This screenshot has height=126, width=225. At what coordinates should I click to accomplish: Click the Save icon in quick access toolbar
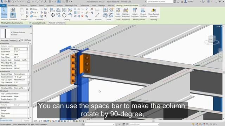pyautogui.click(x=9, y=1)
